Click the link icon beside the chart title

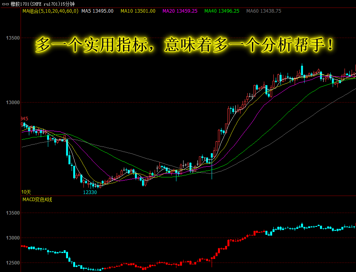pos(5,4)
